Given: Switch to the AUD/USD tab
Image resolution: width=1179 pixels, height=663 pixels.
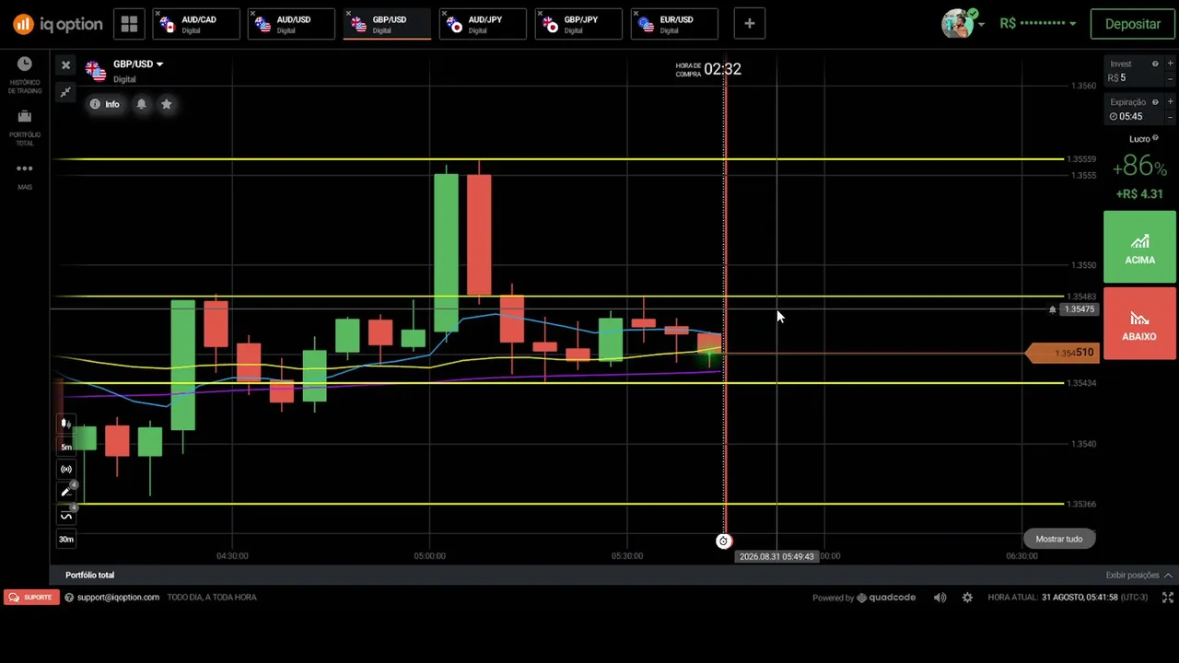Looking at the screenshot, I should [292, 25].
